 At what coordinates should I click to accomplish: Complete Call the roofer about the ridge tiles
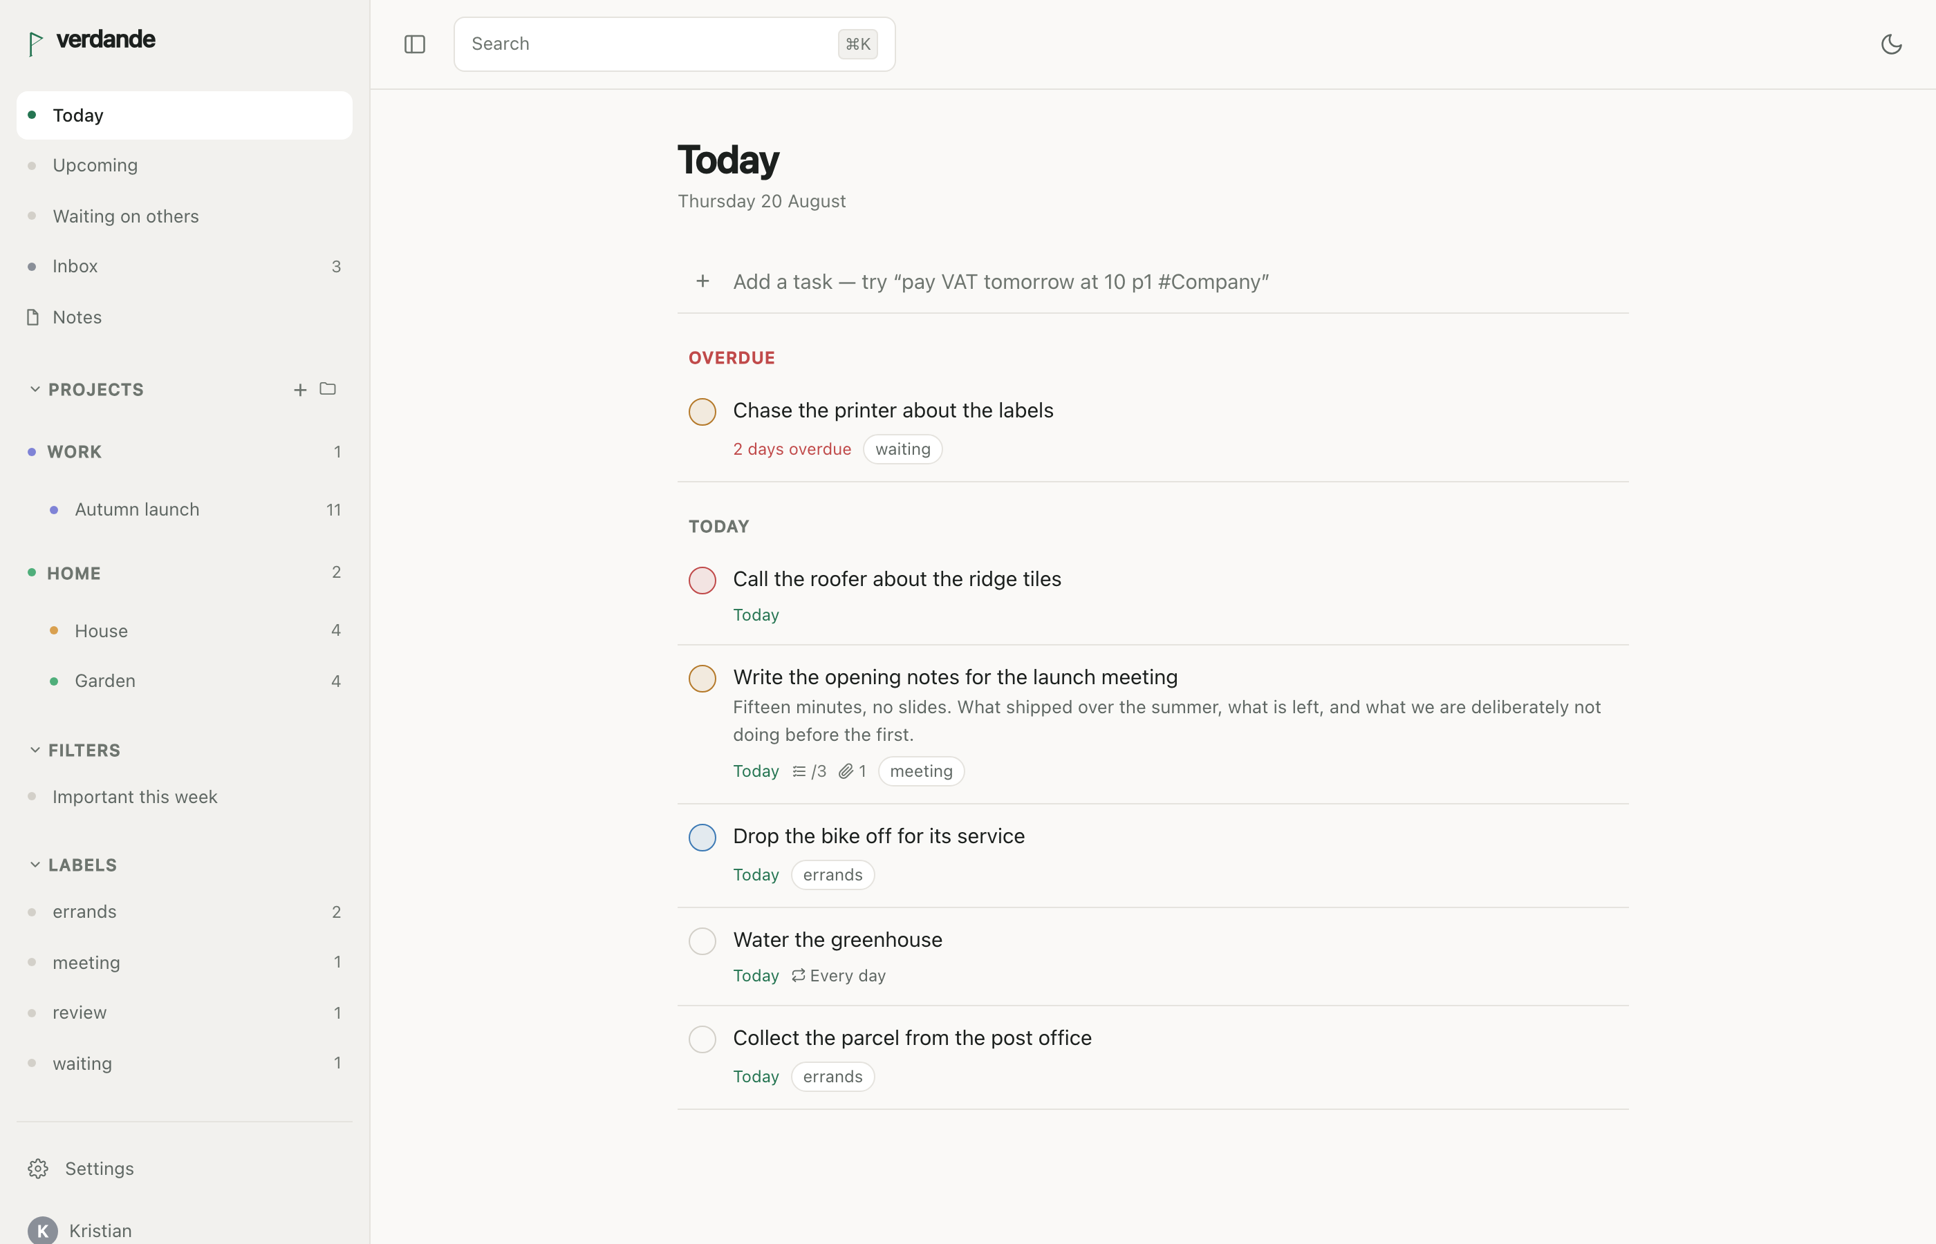coord(702,580)
